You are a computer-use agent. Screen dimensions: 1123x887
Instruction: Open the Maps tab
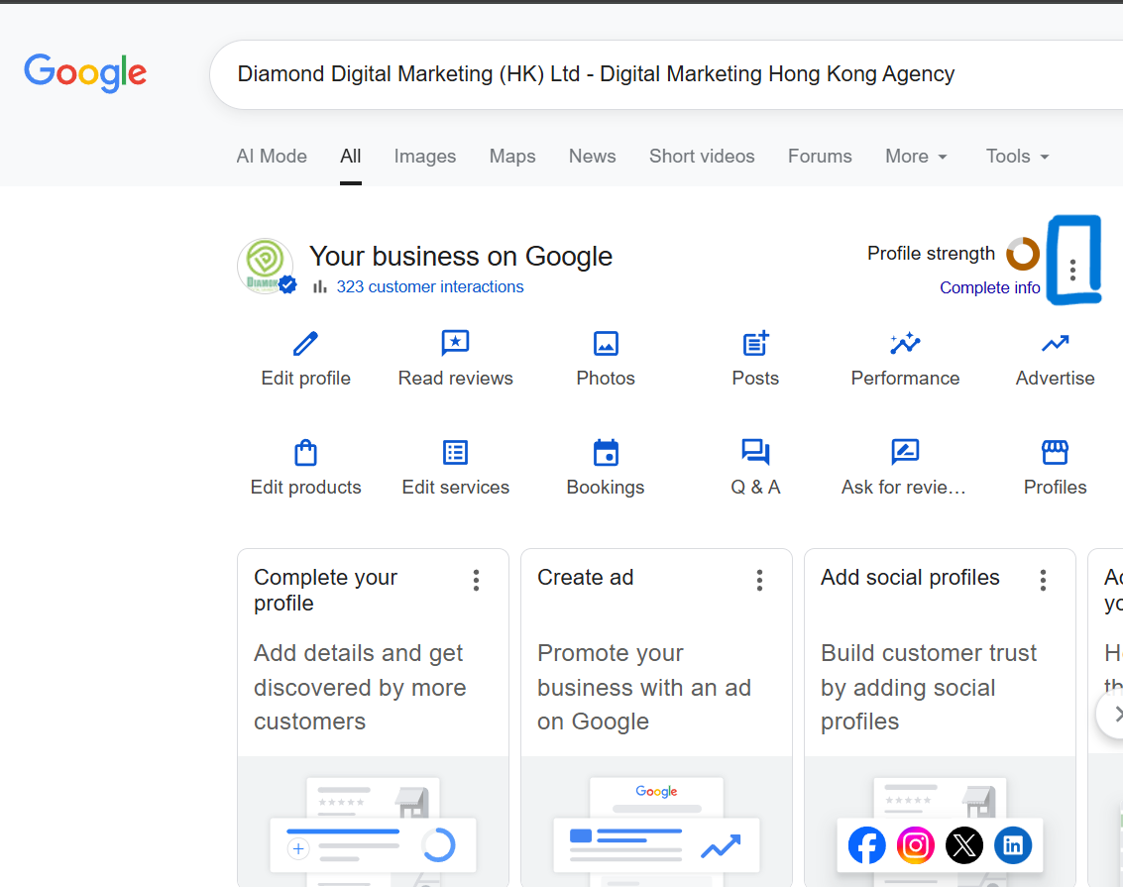pos(512,156)
